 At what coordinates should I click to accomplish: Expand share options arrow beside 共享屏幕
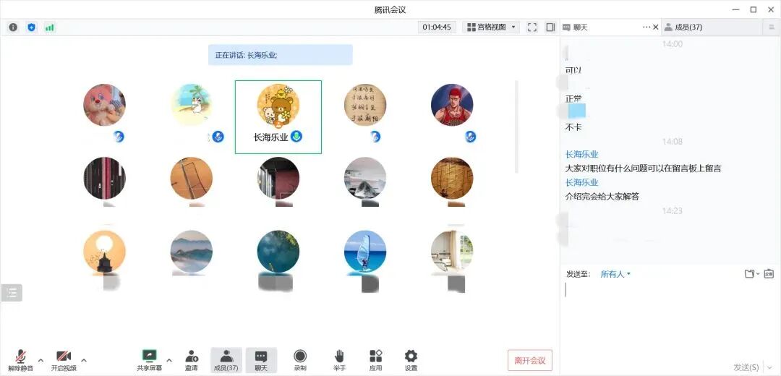point(169,360)
